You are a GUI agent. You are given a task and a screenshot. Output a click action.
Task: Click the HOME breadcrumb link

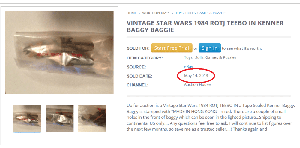(131, 13)
